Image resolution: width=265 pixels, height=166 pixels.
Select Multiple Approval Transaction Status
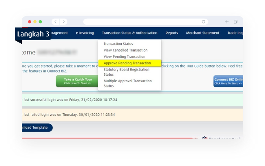(127, 83)
